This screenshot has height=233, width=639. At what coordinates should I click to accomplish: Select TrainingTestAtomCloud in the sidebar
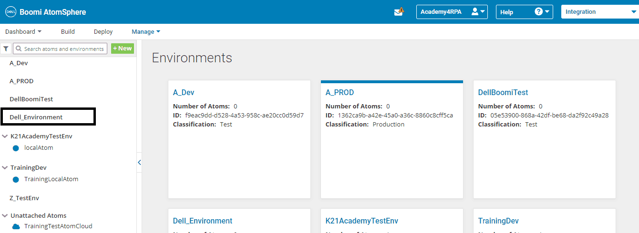(58, 226)
